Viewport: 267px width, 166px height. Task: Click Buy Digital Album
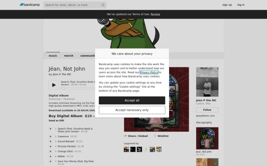pyautogui.click(x=65, y=116)
